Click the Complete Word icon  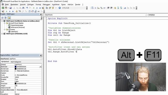pyautogui.click(x=104, y=8)
